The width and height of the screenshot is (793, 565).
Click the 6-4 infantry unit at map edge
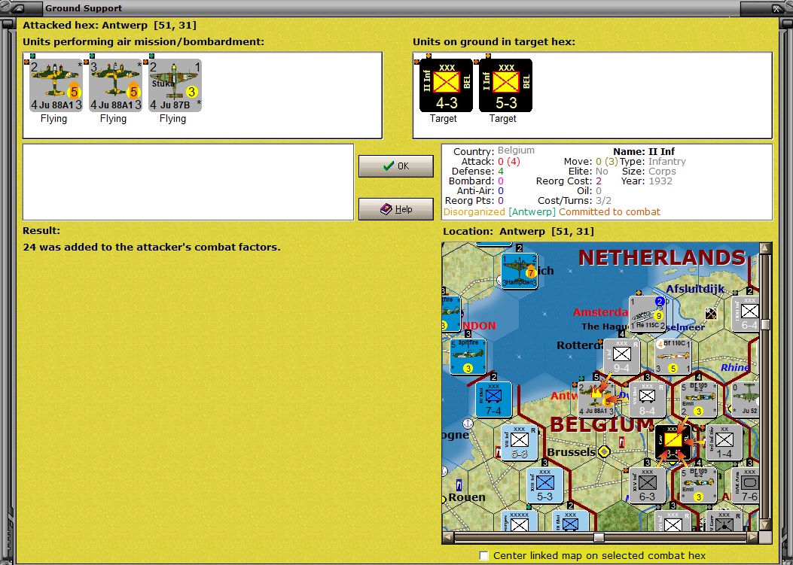click(x=746, y=313)
